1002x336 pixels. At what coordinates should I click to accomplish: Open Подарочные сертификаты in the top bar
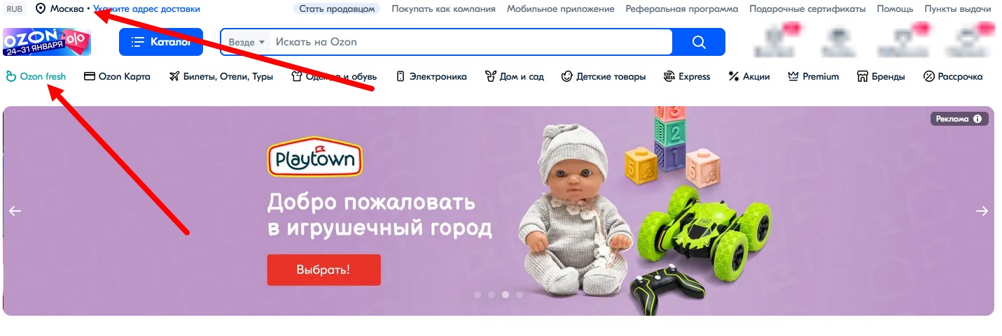pyautogui.click(x=807, y=9)
